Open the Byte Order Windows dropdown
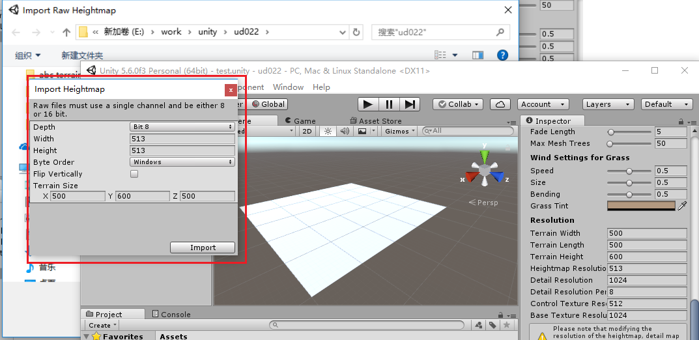 coord(182,162)
